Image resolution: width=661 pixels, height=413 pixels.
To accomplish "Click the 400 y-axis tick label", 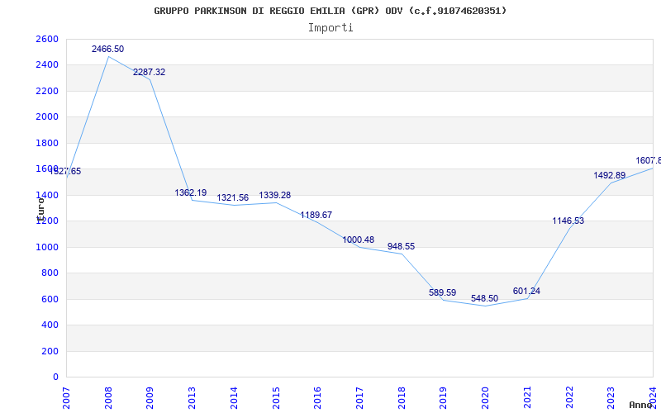I will click(50, 325).
